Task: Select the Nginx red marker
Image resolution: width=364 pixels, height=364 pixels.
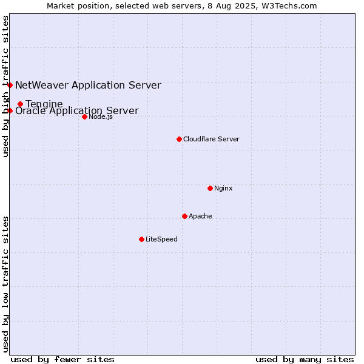Action: coord(211,189)
